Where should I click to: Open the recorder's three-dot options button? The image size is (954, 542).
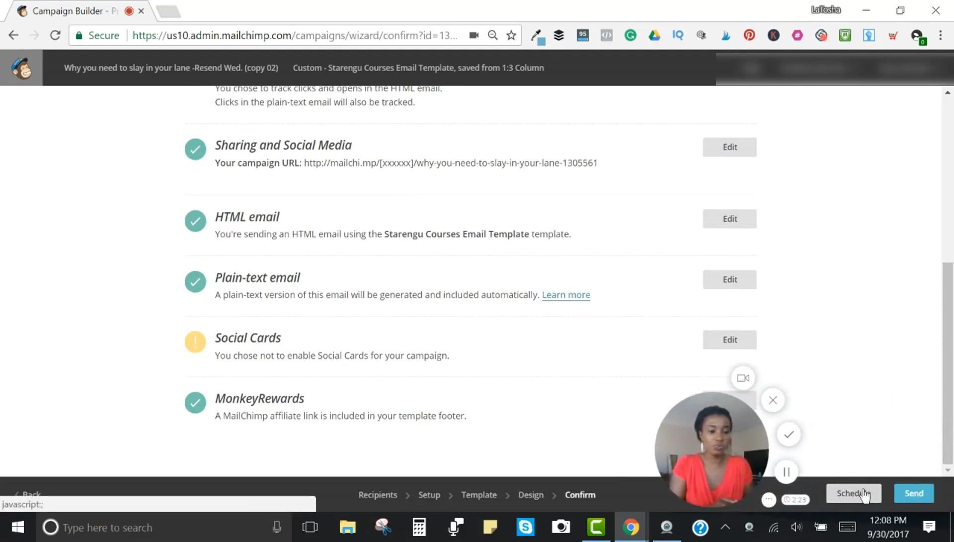[769, 499]
